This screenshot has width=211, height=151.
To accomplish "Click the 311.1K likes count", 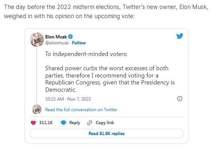I will (x=46, y=123).
